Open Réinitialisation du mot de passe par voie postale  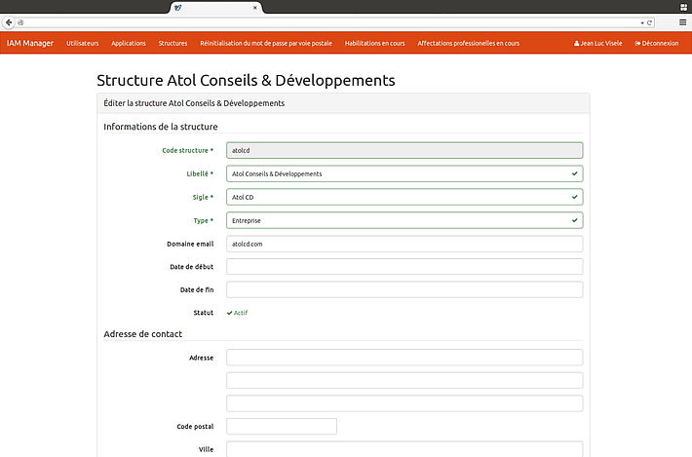tap(266, 43)
